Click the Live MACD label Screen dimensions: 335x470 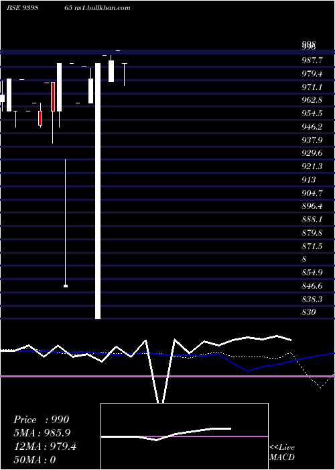(x=282, y=452)
